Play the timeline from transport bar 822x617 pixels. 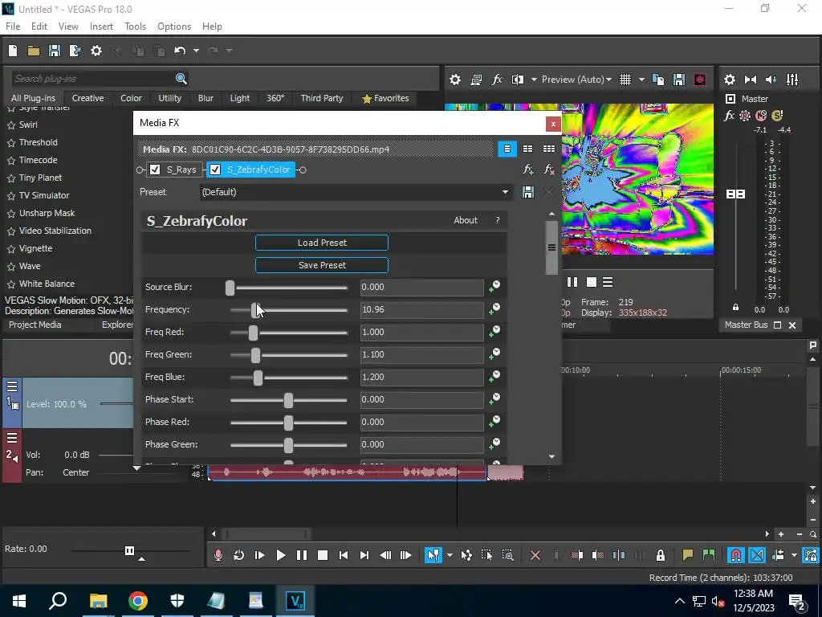coord(280,555)
